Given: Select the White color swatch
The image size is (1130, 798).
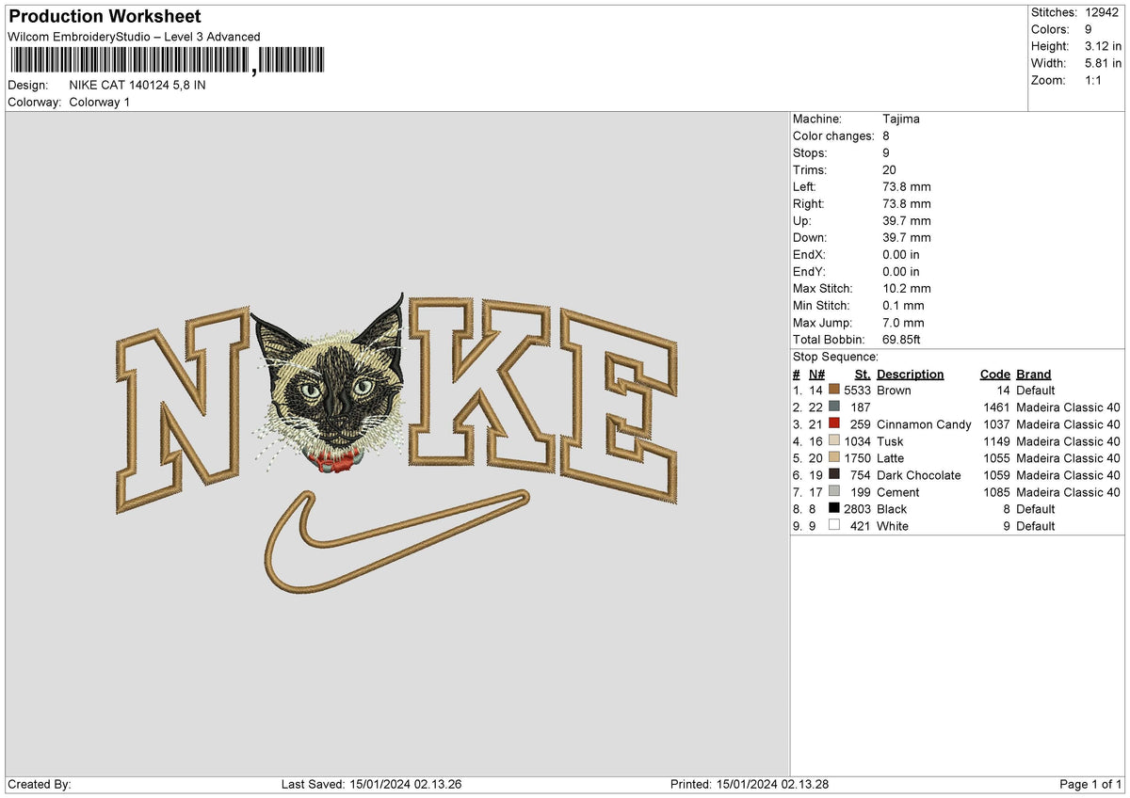Looking at the screenshot, I should pos(833,525).
